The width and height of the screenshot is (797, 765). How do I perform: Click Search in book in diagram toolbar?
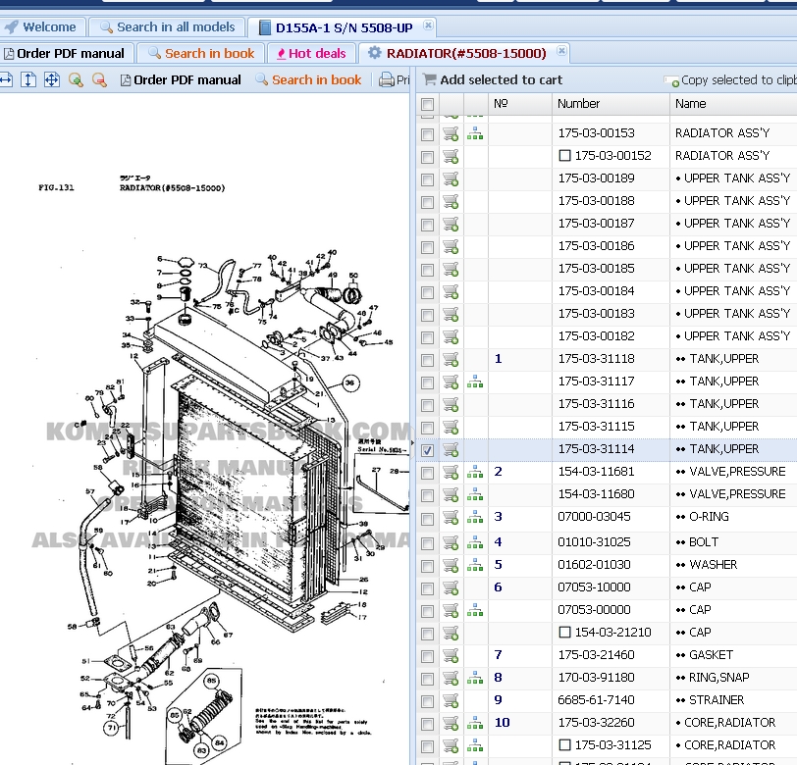click(x=308, y=79)
